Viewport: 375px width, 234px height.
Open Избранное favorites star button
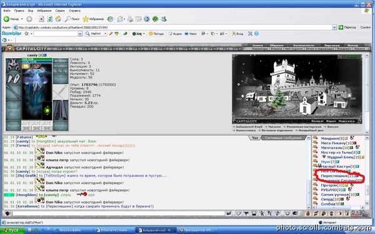tap(93, 19)
